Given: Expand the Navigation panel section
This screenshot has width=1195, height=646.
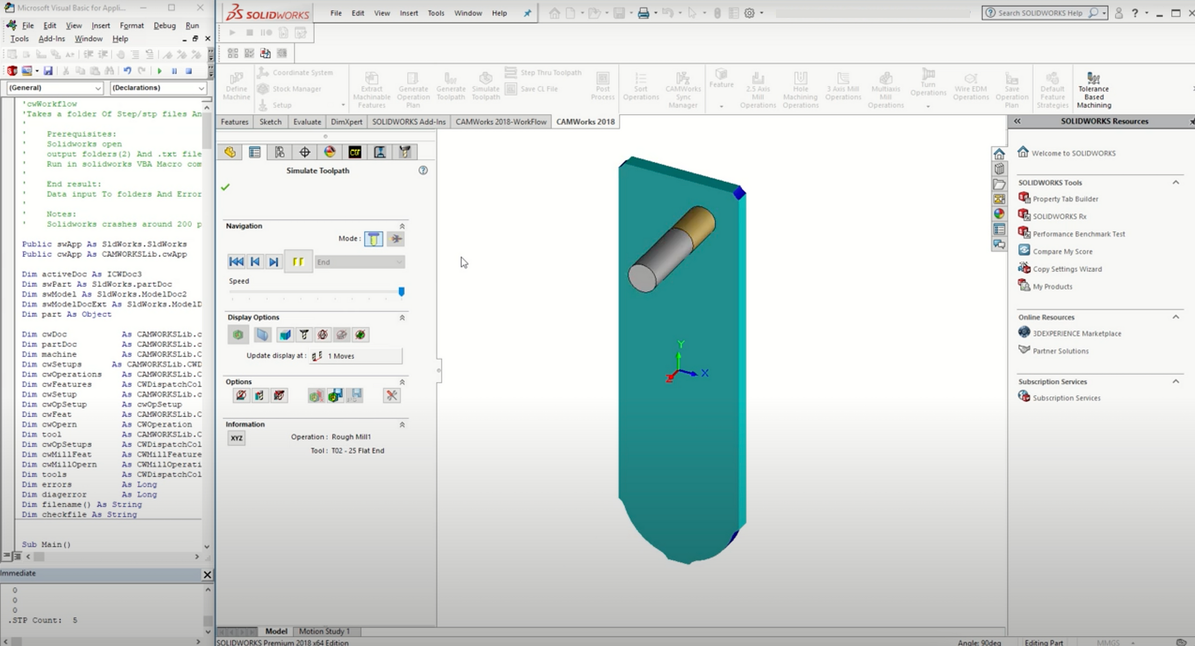Looking at the screenshot, I should [x=402, y=225].
